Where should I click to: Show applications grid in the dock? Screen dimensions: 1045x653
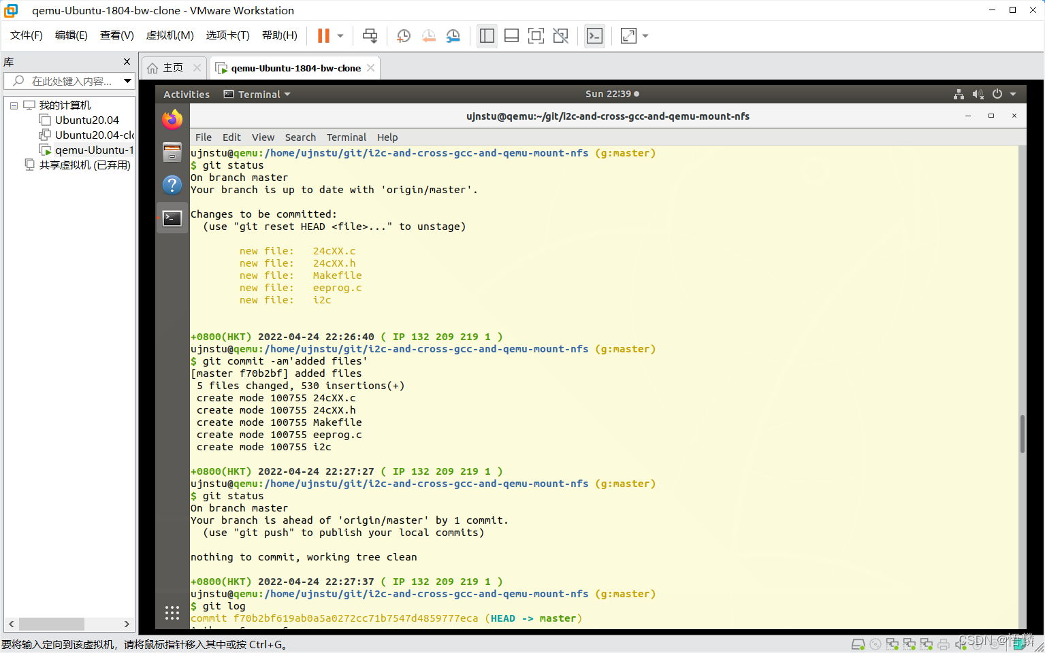(172, 613)
